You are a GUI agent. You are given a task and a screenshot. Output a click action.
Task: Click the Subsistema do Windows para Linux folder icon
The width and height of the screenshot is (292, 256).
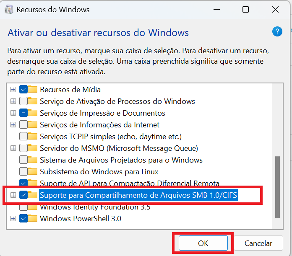(33, 172)
